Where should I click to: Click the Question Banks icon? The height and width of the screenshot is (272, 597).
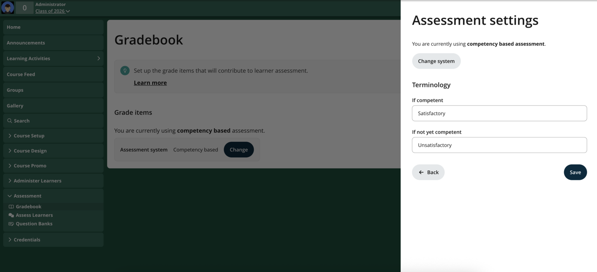[x=11, y=224]
